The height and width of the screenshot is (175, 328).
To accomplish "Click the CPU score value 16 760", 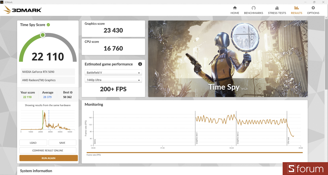I will click(113, 48).
